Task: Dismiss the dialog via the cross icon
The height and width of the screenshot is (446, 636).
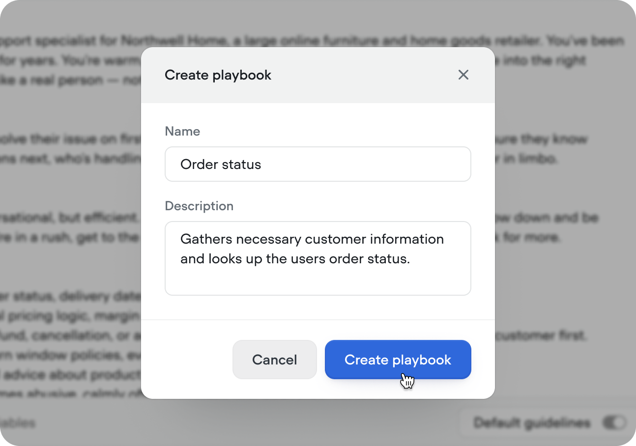Action: [x=463, y=75]
